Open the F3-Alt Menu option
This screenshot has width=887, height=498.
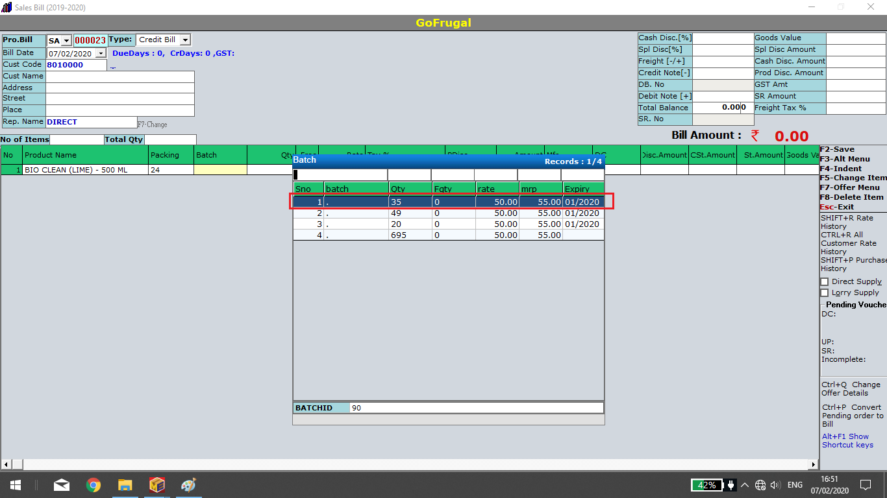click(x=845, y=159)
